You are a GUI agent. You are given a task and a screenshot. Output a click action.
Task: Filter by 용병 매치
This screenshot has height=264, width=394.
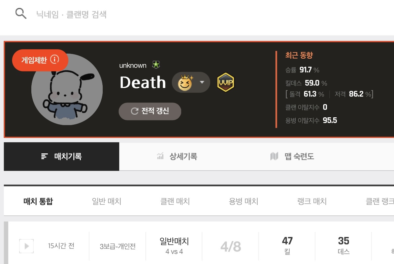click(243, 201)
